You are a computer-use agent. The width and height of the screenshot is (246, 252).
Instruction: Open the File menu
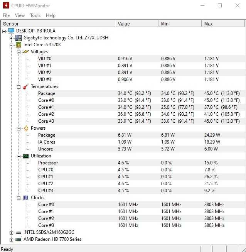(6, 15)
